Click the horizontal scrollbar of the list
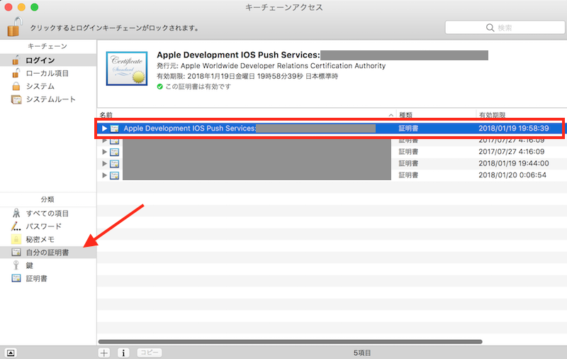The width and height of the screenshot is (567, 359). pos(290,342)
